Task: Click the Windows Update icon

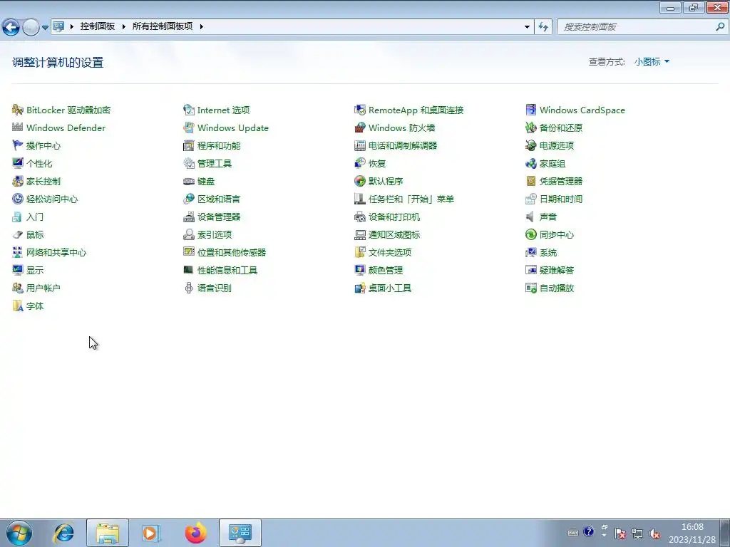Action: (x=188, y=128)
